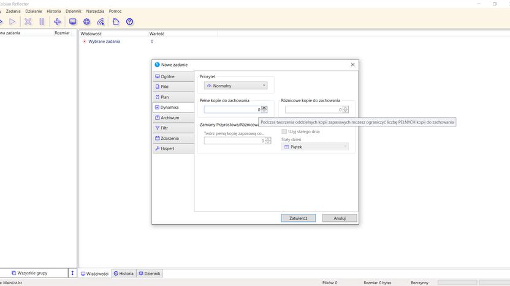The image size is (510, 286).
Task: Select the Dynamika section in dialog
Action: [173, 108]
